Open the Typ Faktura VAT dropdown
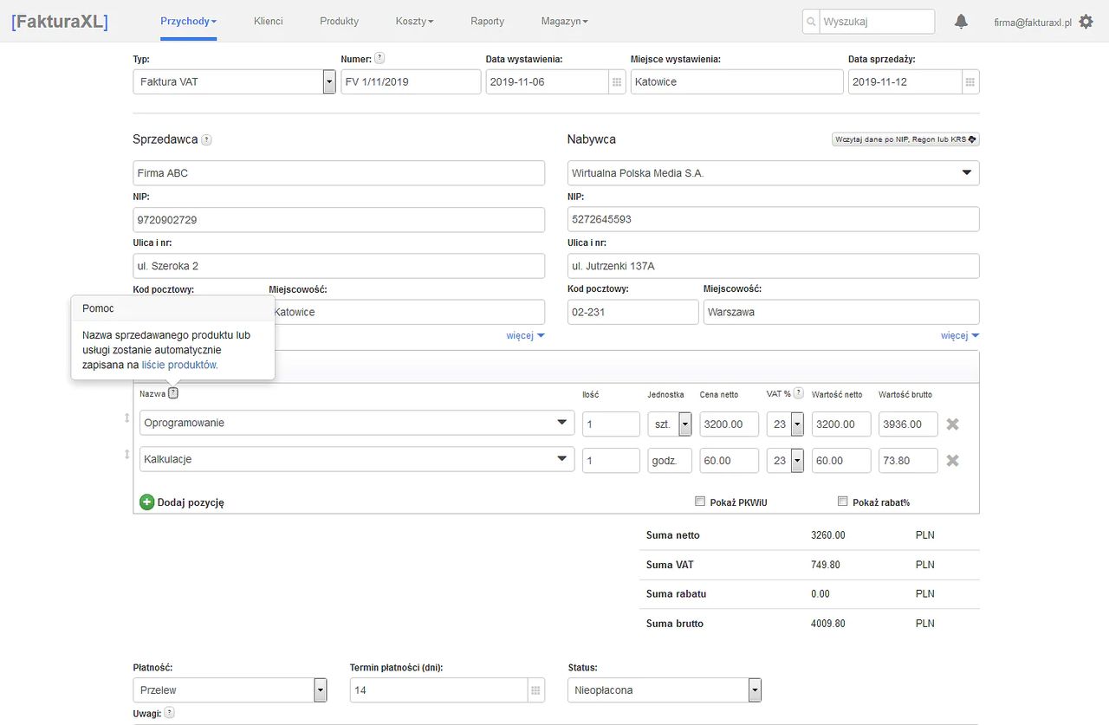 coord(329,82)
